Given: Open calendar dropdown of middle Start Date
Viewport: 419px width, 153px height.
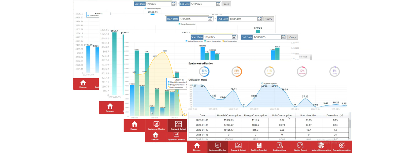Looking at the screenshot, I should pyautogui.click(x=210, y=19).
